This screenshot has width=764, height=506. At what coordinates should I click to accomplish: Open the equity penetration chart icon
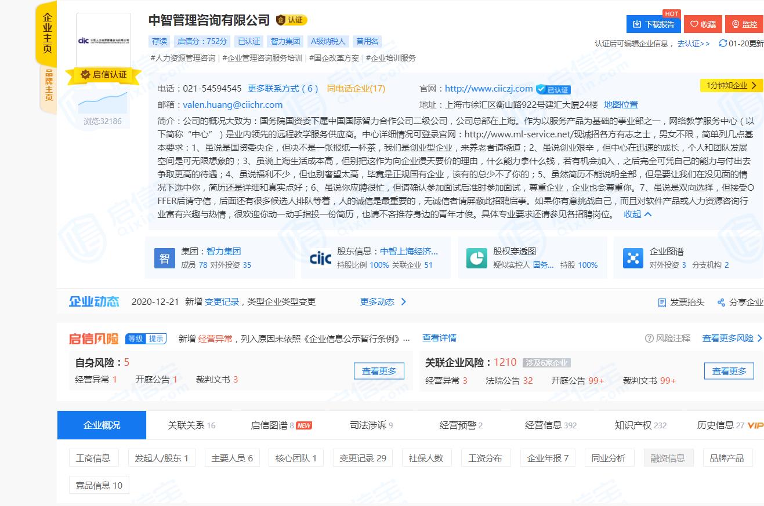(x=477, y=258)
